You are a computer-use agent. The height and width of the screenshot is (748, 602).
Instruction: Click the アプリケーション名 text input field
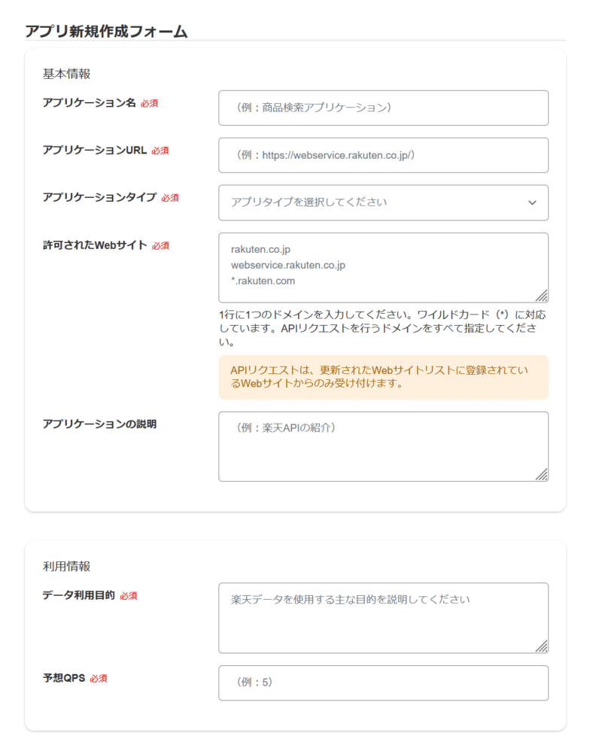tap(383, 108)
